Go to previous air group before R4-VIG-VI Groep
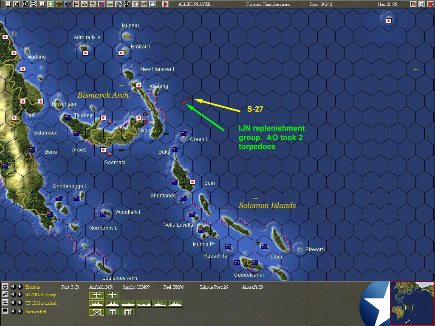This screenshot has width=435, height=326. coord(13,295)
